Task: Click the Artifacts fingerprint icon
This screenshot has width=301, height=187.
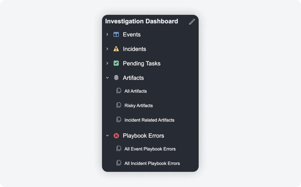Action: [116, 78]
